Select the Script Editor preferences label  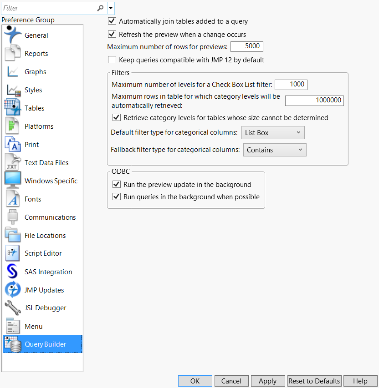pos(43,253)
